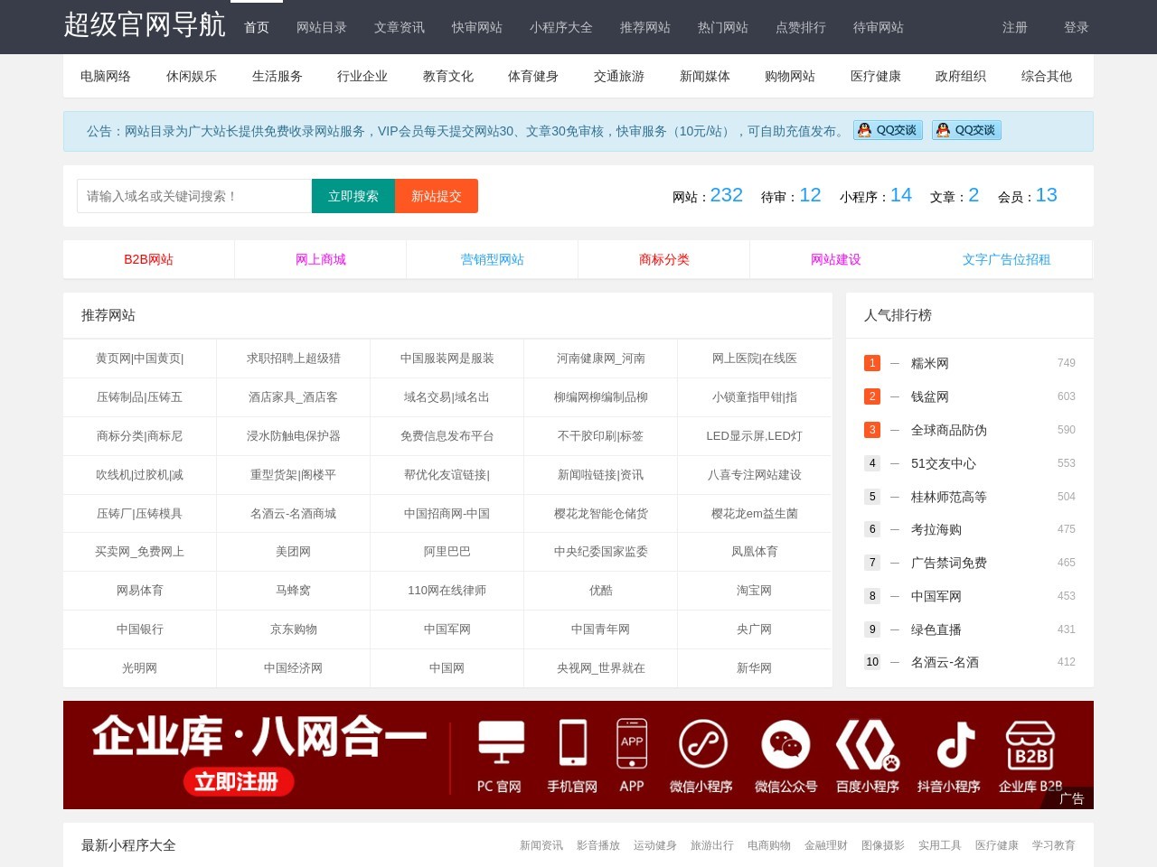Click the 微信公众号 WeChat icon
Image resolution: width=1157 pixels, height=867 pixels.
click(x=785, y=743)
